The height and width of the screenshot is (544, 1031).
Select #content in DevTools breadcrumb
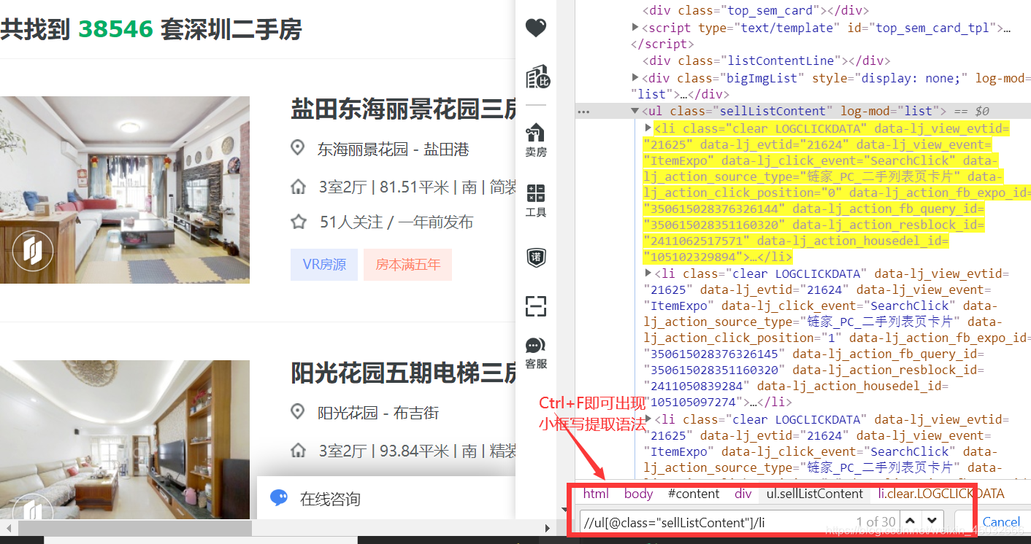tap(694, 494)
